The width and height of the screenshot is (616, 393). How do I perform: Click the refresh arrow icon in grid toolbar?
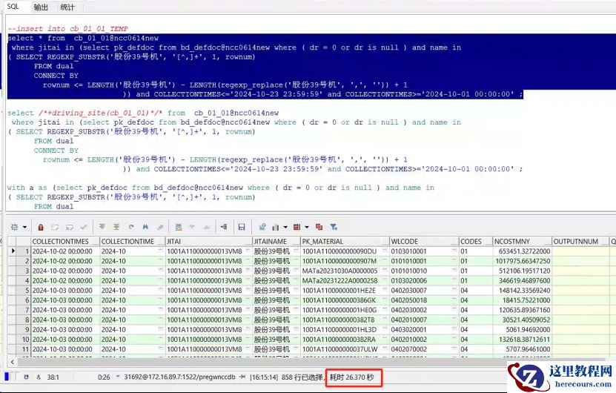[x=131, y=227]
